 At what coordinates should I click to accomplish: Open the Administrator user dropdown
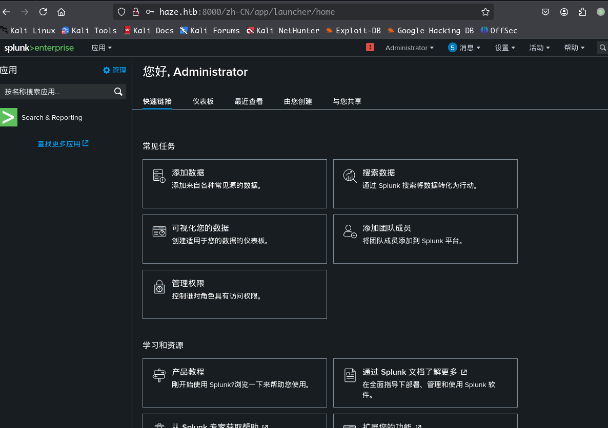(410, 48)
